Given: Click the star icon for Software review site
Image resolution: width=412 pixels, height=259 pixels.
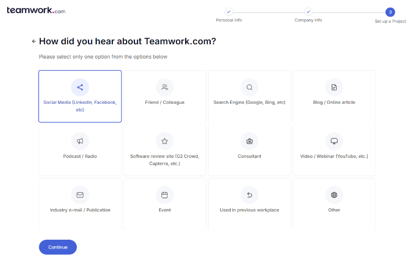Looking at the screenshot, I should click(x=165, y=141).
